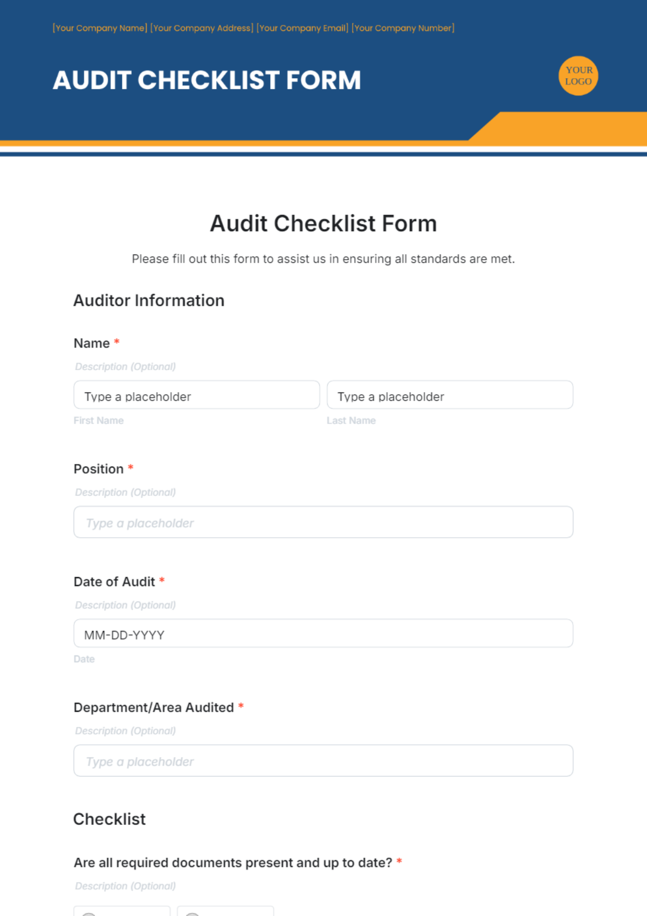
Task: Click the [Your Company Email] header link
Action: 302,28
